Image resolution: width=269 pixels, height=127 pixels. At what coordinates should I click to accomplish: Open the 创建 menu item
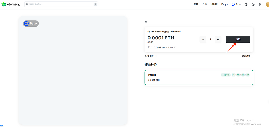196,4
